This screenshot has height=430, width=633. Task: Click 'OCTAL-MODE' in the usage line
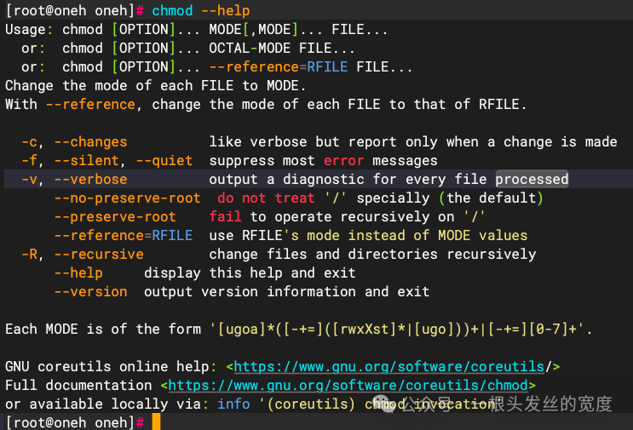(250, 49)
